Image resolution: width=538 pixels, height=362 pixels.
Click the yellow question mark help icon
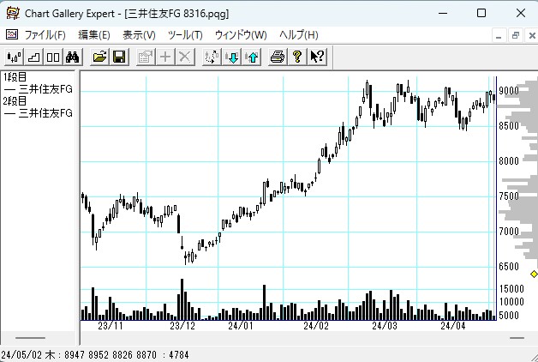click(296, 57)
